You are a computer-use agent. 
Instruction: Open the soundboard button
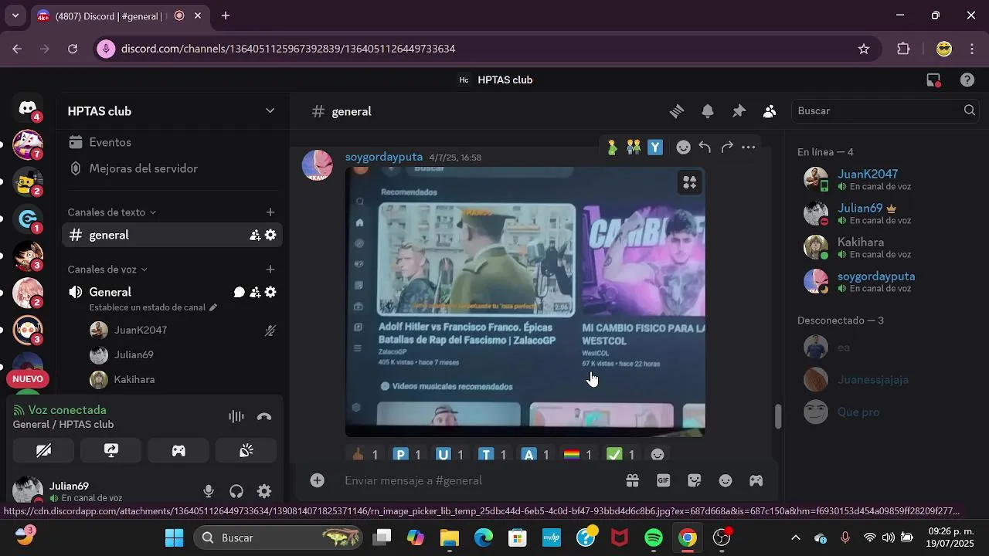click(x=246, y=451)
